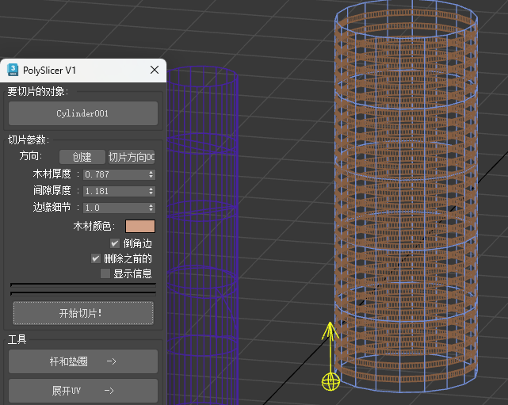Open the 木材颜色 color swatch
508x405 pixels.
click(140, 226)
